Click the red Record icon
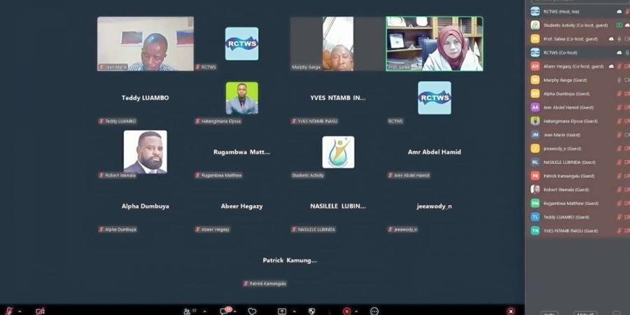Viewport: 630px width, 315px height. [x=346, y=311]
